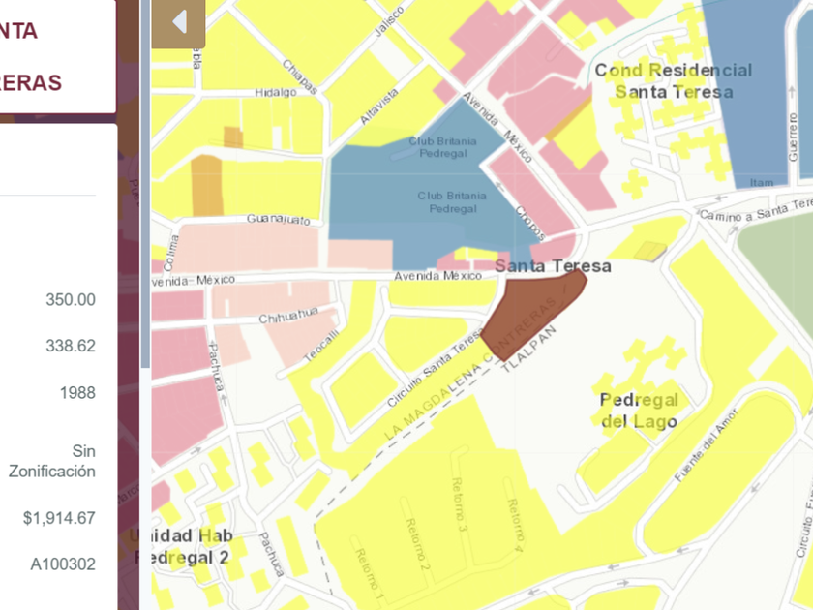Click the Chiapas street label
Screen dimensions: 813x610
[300, 76]
